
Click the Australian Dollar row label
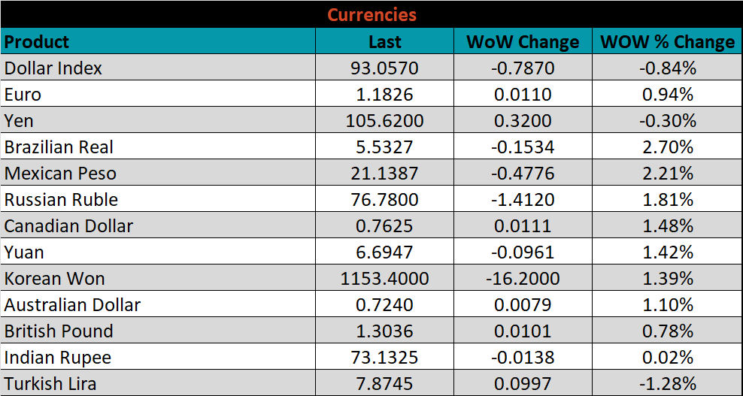(x=72, y=305)
